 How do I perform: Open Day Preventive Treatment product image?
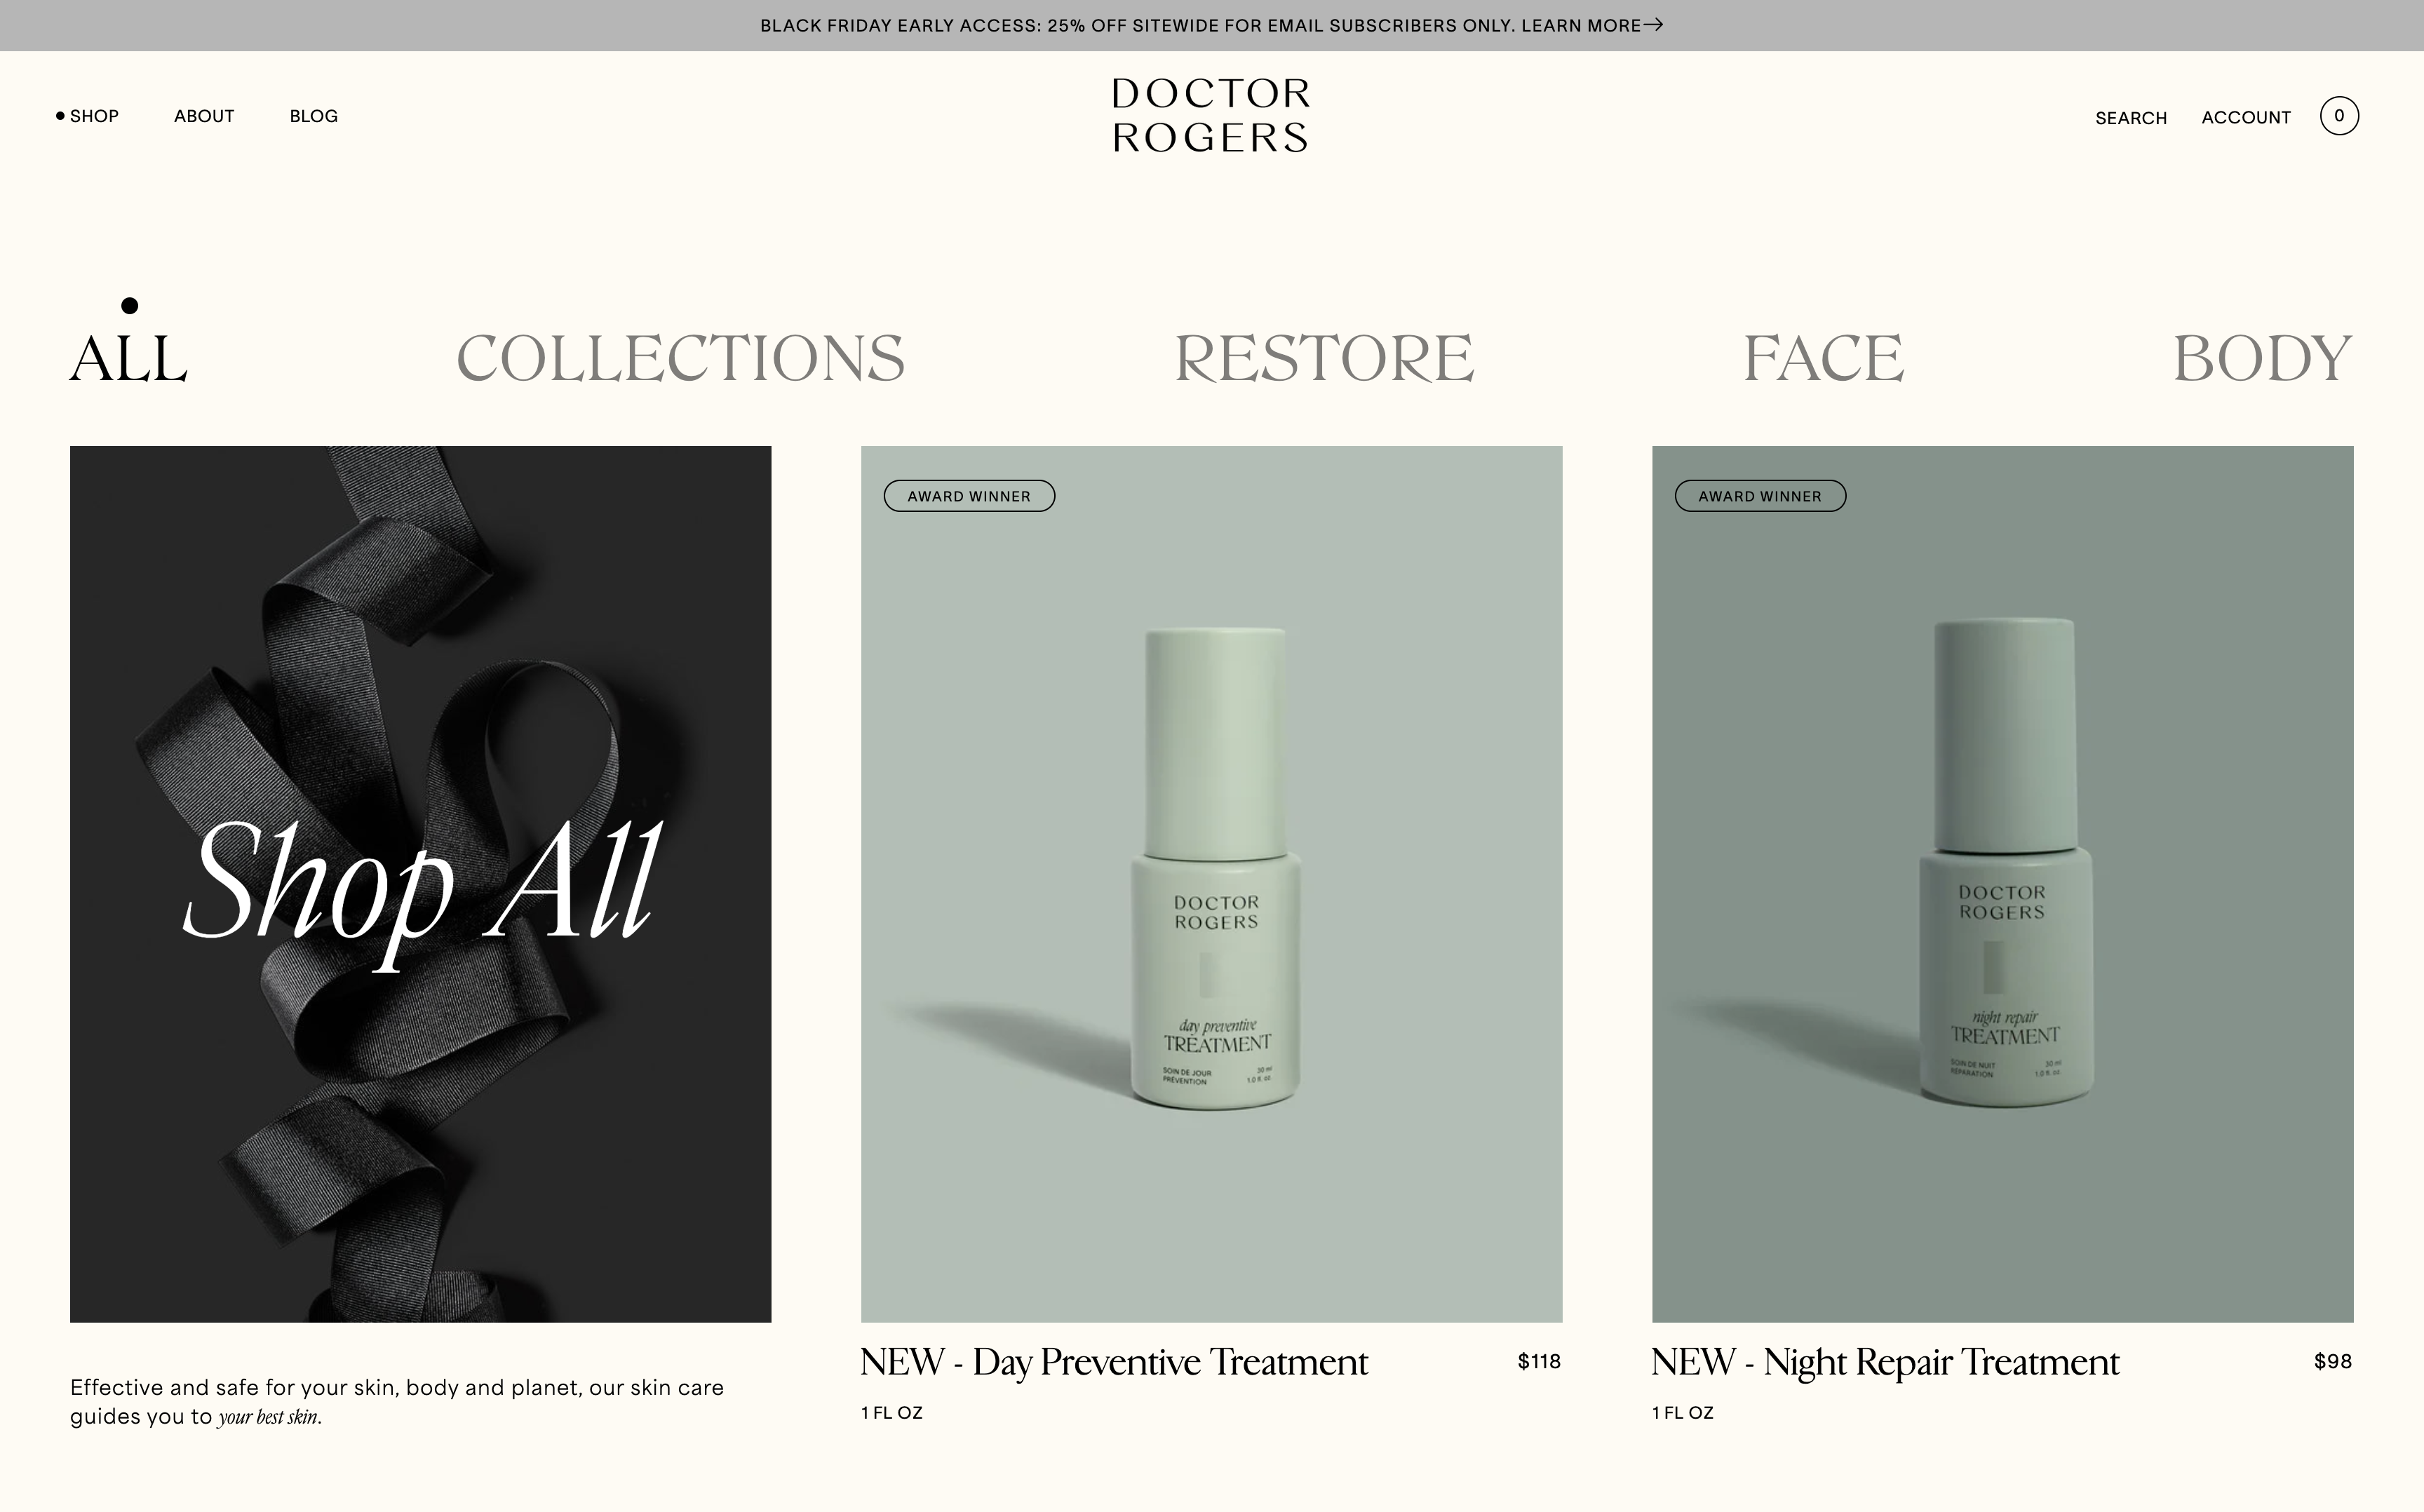pos(1211,884)
